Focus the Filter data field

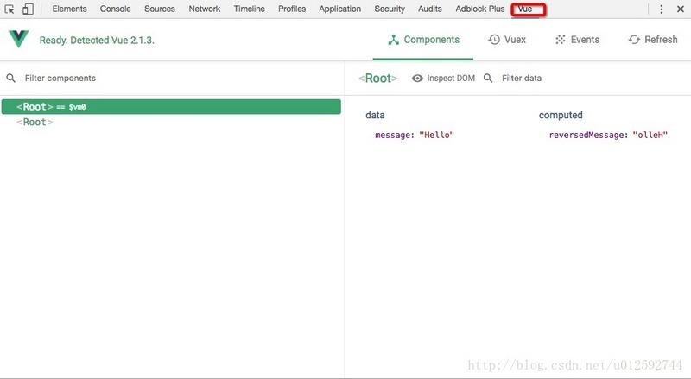[x=522, y=79]
